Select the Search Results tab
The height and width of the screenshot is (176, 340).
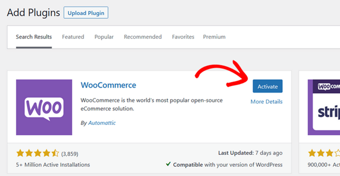coord(34,37)
